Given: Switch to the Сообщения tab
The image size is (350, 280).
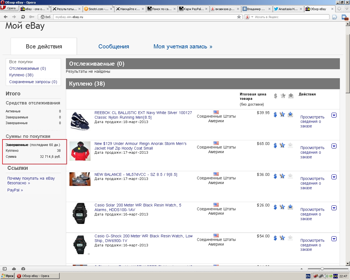Looking at the screenshot, I should pos(113,46).
